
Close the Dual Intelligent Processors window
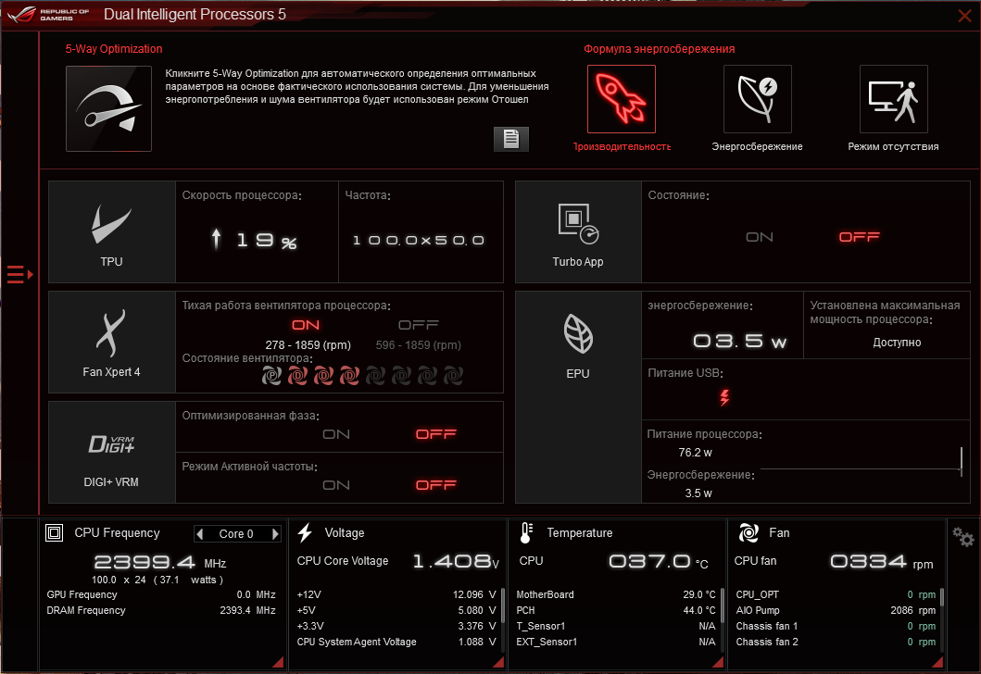[x=964, y=16]
